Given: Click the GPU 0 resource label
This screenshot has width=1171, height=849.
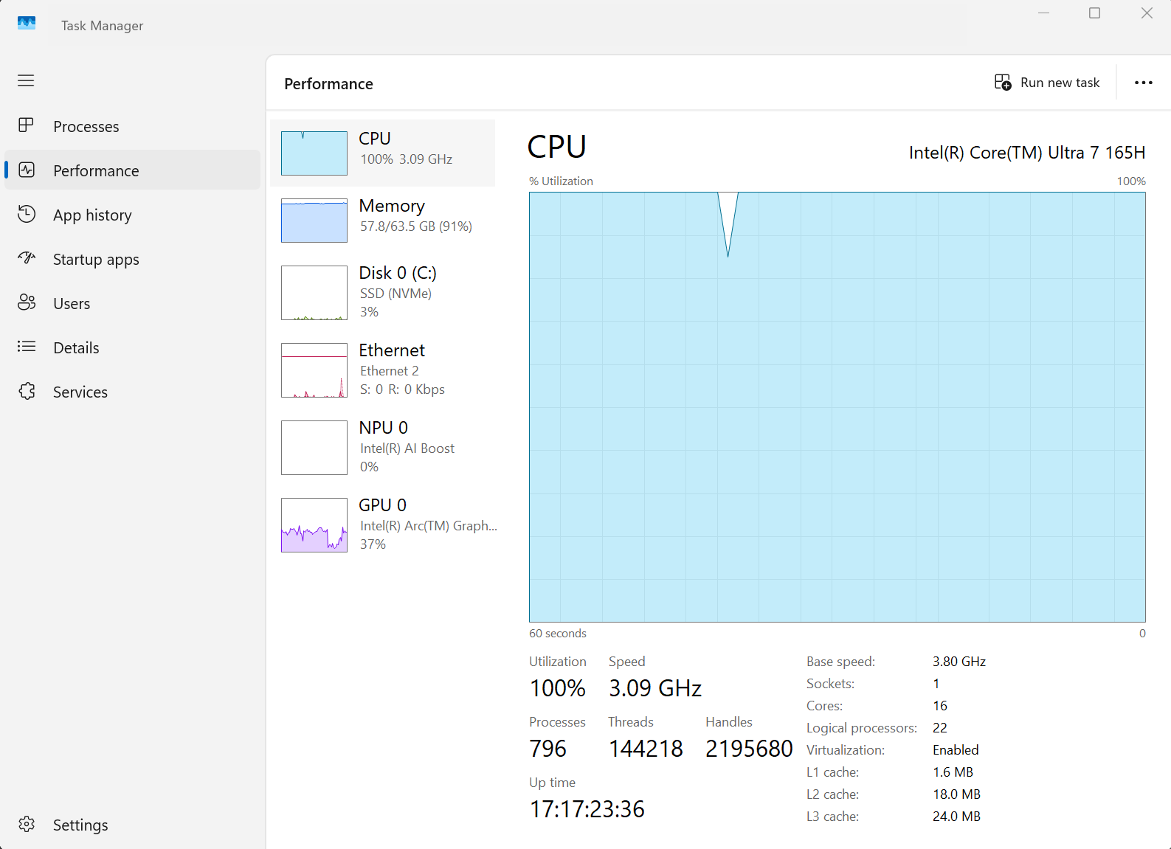Looking at the screenshot, I should [382, 505].
